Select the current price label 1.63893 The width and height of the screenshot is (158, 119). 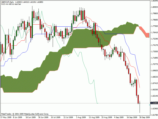click(x=154, y=103)
